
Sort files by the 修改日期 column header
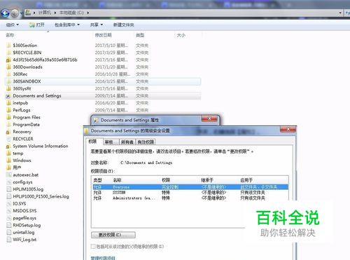click(x=103, y=35)
